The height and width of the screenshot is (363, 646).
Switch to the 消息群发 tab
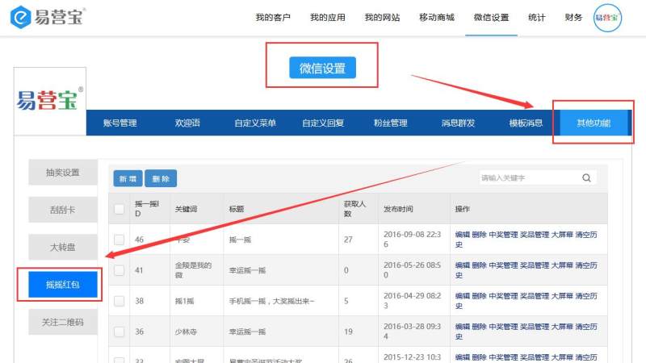click(x=458, y=123)
